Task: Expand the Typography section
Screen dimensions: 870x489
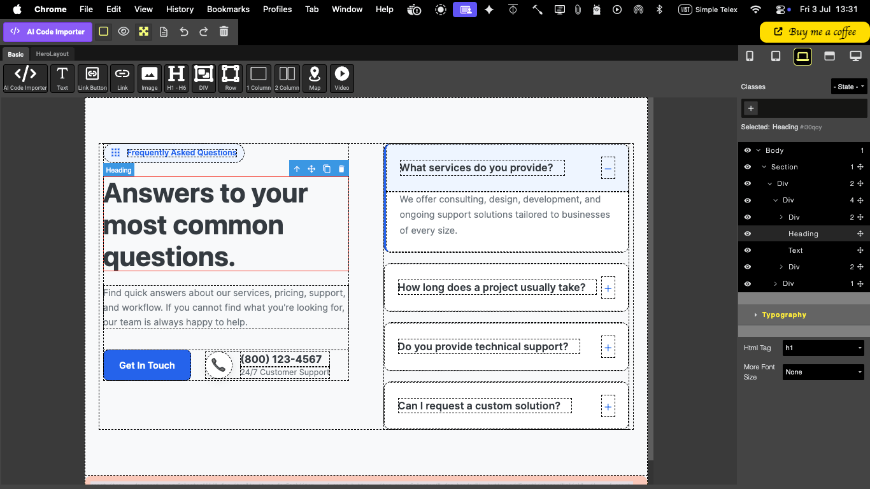Action: pos(804,315)
